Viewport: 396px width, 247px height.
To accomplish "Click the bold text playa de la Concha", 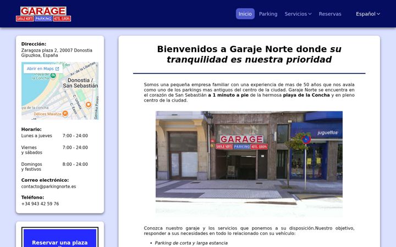I will (306, 95).
